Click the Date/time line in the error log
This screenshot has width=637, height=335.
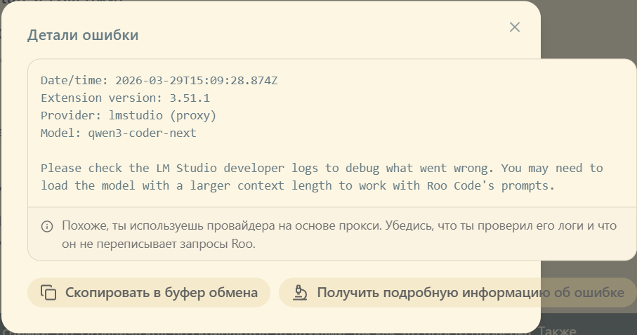pyautogui.click(x=159, y=80)
